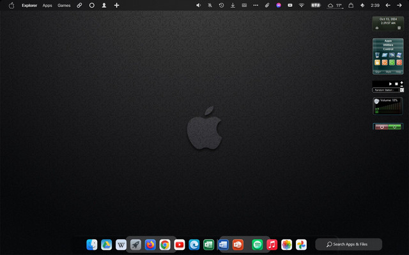The width and height of the screenshot is (409, 255).
Task: Click the calendar icon in clock widget
Action: (399, 28)
